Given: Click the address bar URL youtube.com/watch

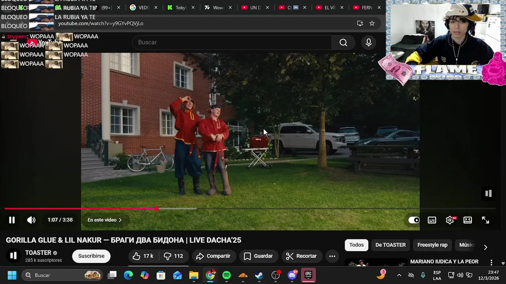Looking at the screenshot, I should pos(101,23).
